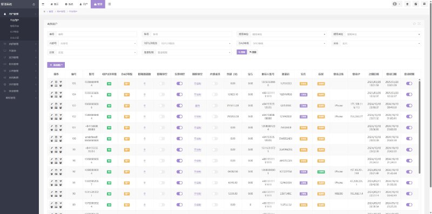Image resolution: width=432 pixels, height=214 pixels.
Task: Click the hamburger menu icon in the top bar
Action: click(43, 4)
